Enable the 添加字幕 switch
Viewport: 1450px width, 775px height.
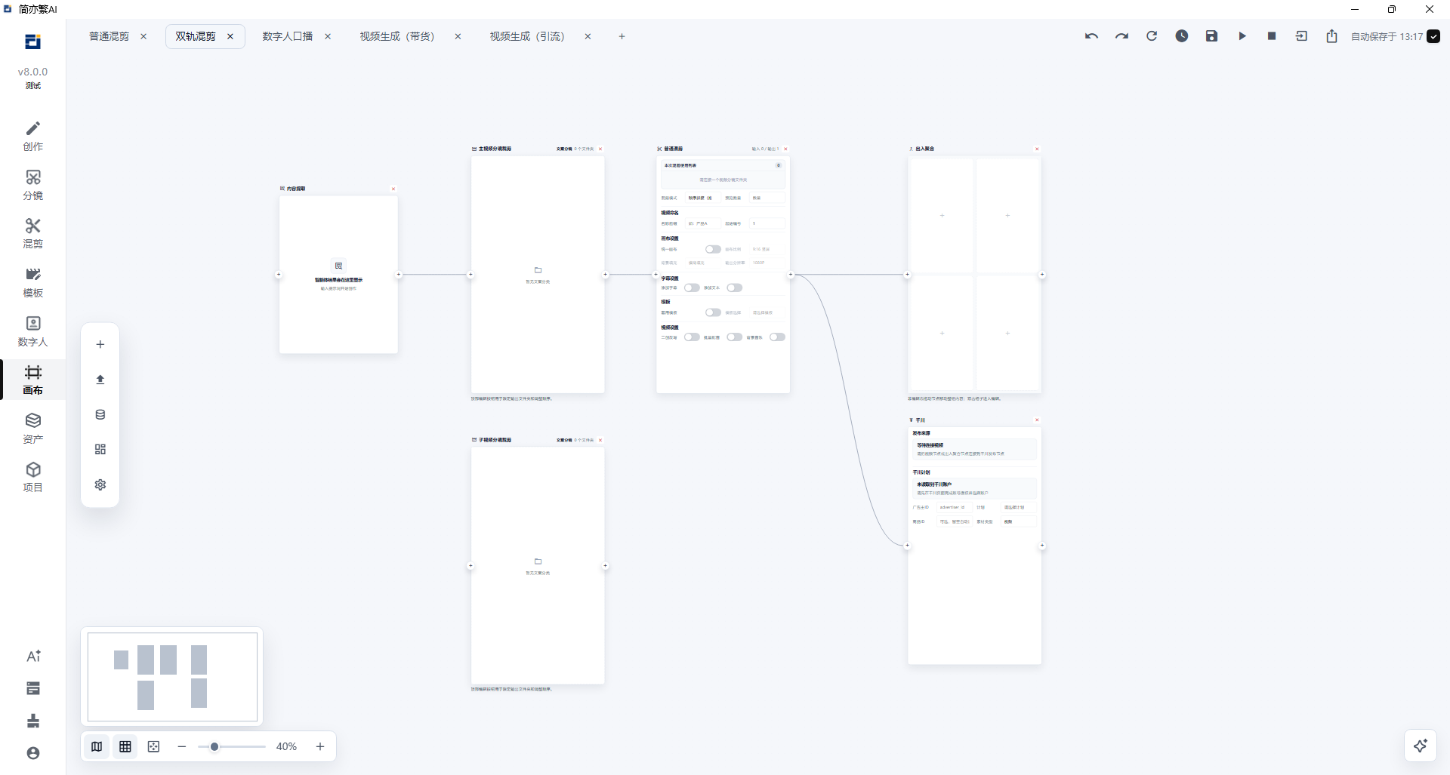(692, 288)
